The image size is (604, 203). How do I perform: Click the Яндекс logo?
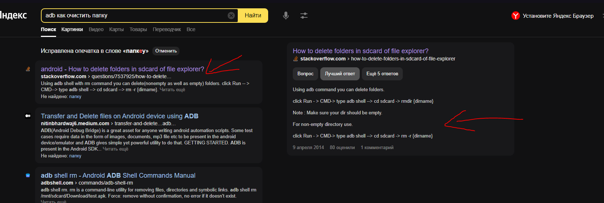pyautogui.click(x=13, y=15)
